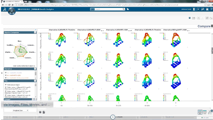Click the previous arrow toolbar button
This screenshot has height=120, width=213.
(x=199, y=18)
